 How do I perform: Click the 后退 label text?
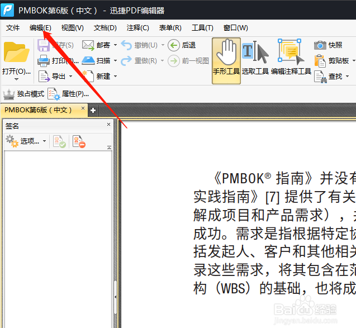pyautogui.click(x=189, y=45)
